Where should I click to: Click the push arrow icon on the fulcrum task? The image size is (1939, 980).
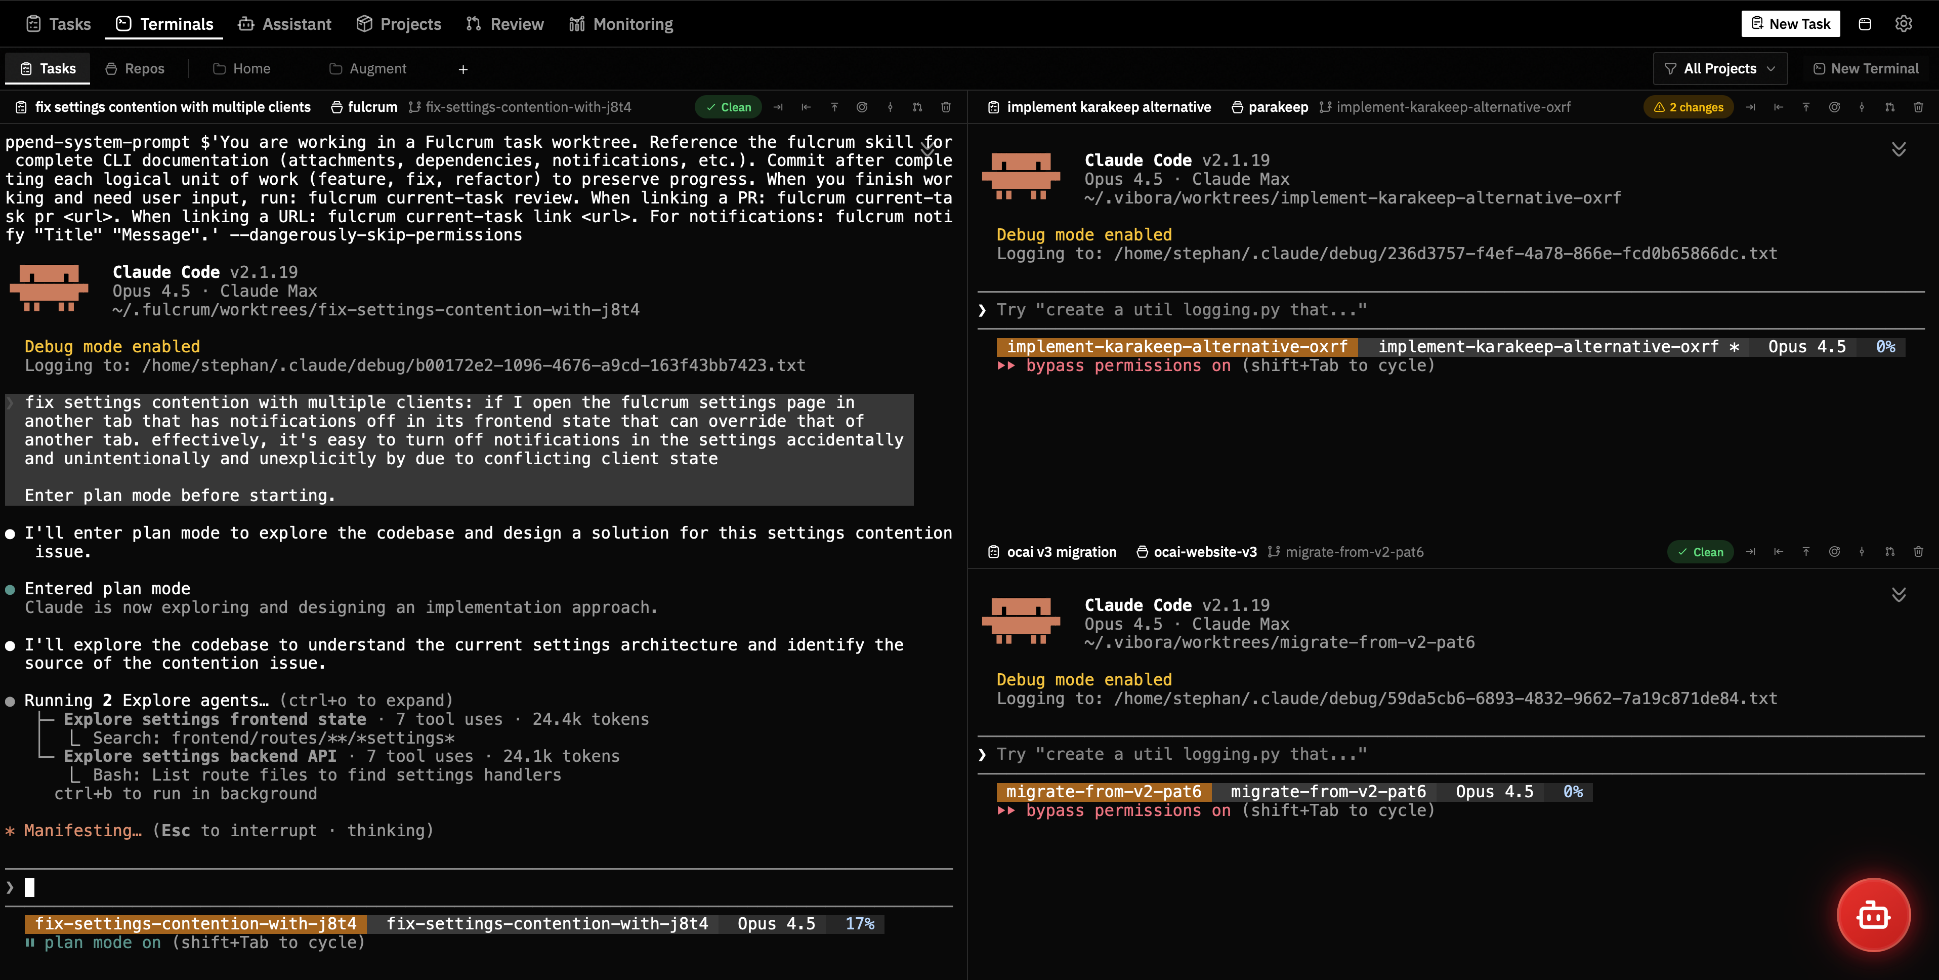coord(834,106)
